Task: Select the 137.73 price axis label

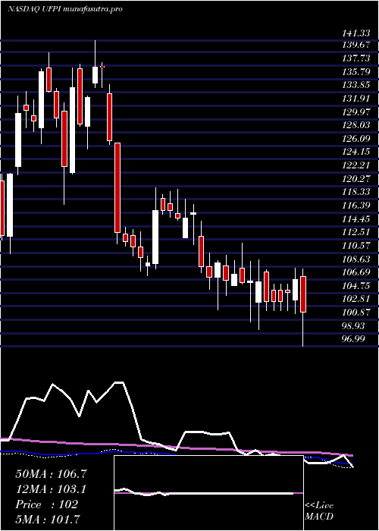Action: pos(356,58)
